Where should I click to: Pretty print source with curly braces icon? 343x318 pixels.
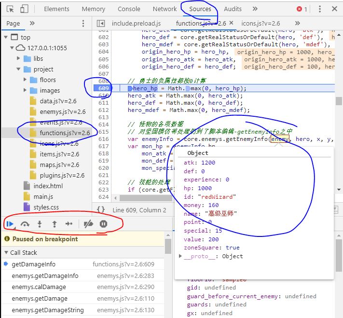(101, 209)
